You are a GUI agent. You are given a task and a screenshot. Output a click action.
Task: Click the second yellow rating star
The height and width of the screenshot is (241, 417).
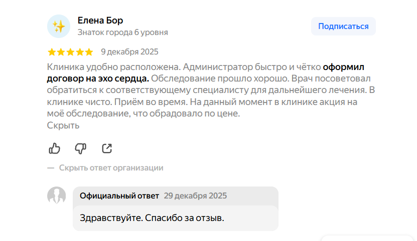pos(61,52)
